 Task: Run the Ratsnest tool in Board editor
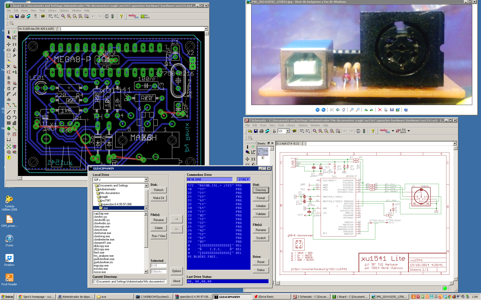[x=9, y=146]
